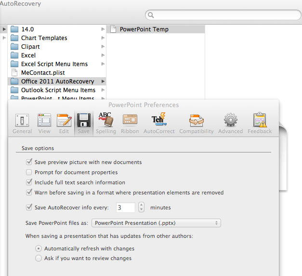Select Ask if you want to review changes
This screenshot has height=276, width=302.
39,258
